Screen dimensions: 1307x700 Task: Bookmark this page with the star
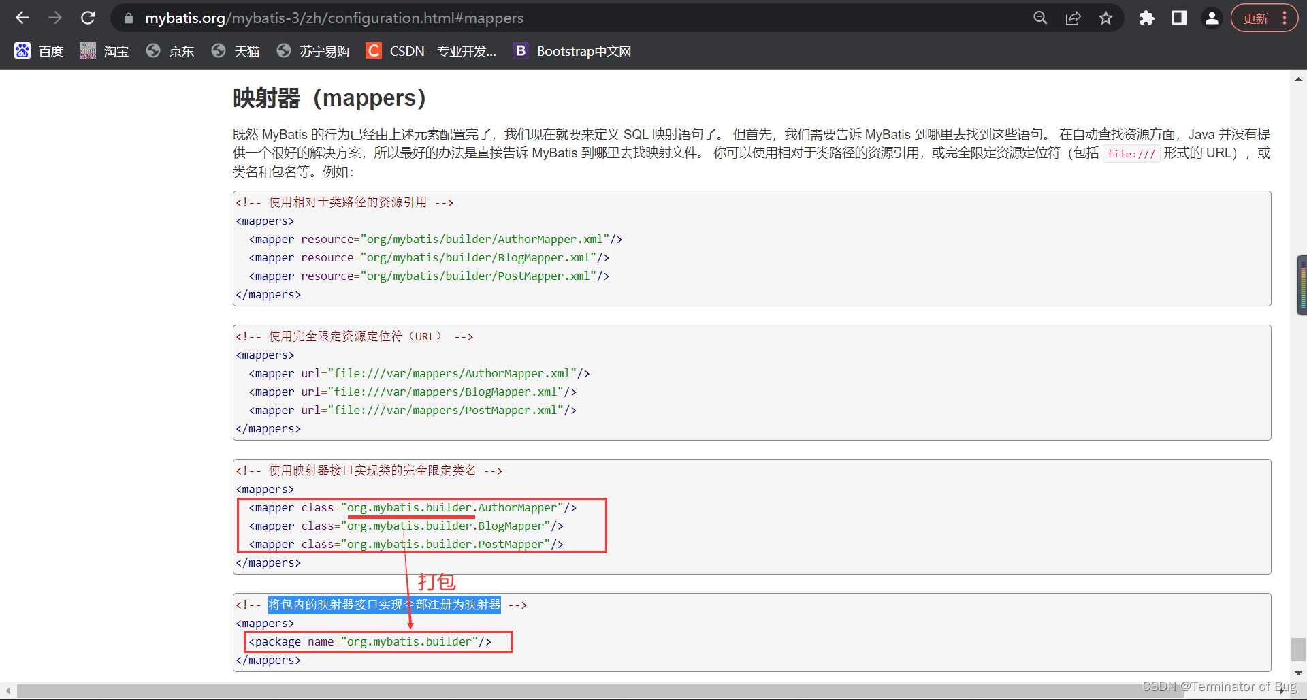click(x=1106, y=18)
